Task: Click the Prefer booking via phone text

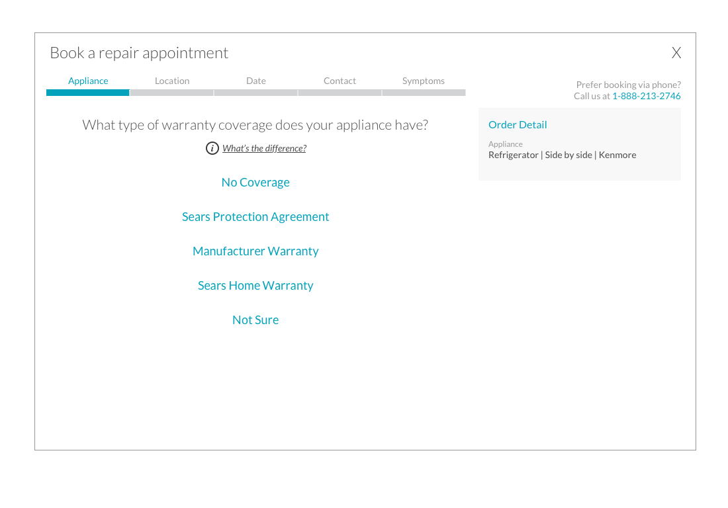Action: coord(628,85)
